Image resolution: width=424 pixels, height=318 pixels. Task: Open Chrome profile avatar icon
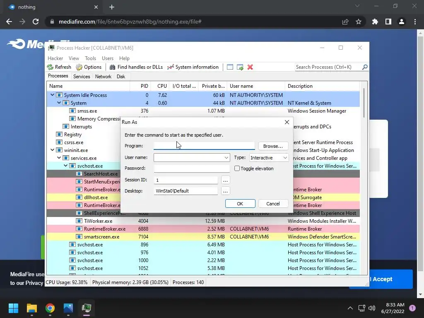coord(402,22)
